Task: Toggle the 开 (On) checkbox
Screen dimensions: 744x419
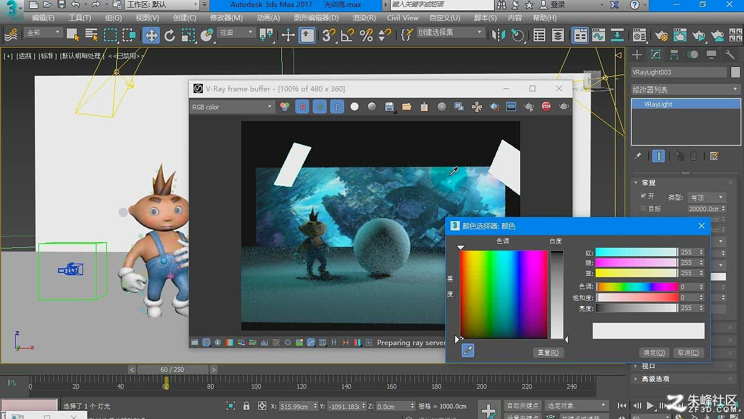Action: point(643,196)
